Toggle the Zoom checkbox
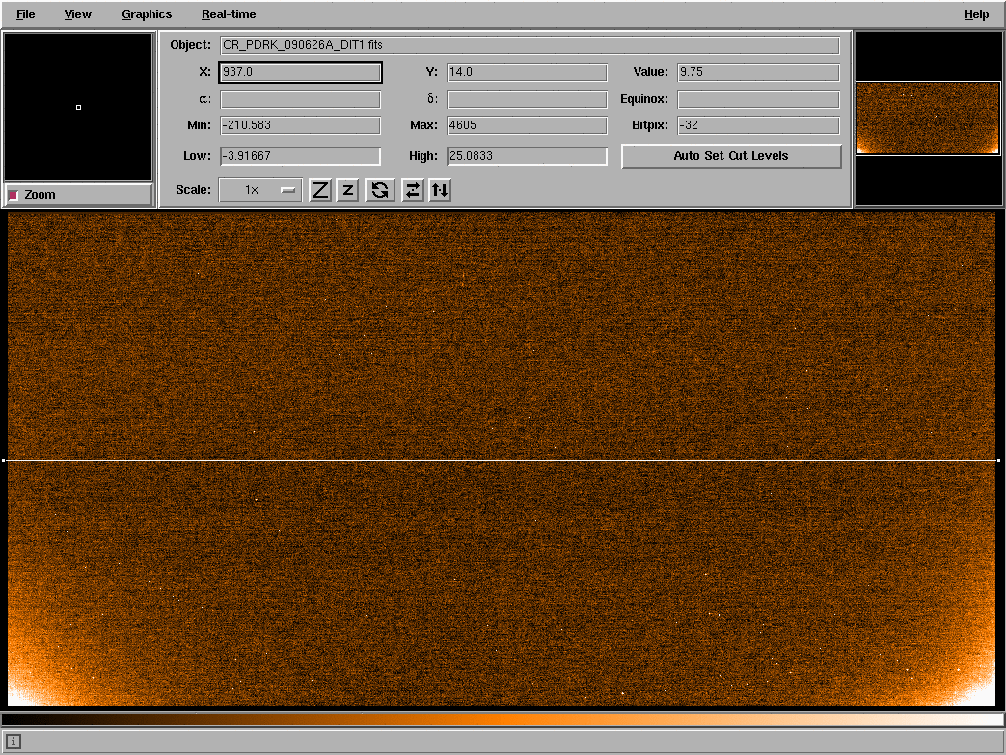 point(14,195)
